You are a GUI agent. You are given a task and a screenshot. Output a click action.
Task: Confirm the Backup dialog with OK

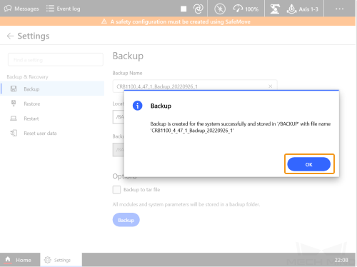[x=308, y=164]
